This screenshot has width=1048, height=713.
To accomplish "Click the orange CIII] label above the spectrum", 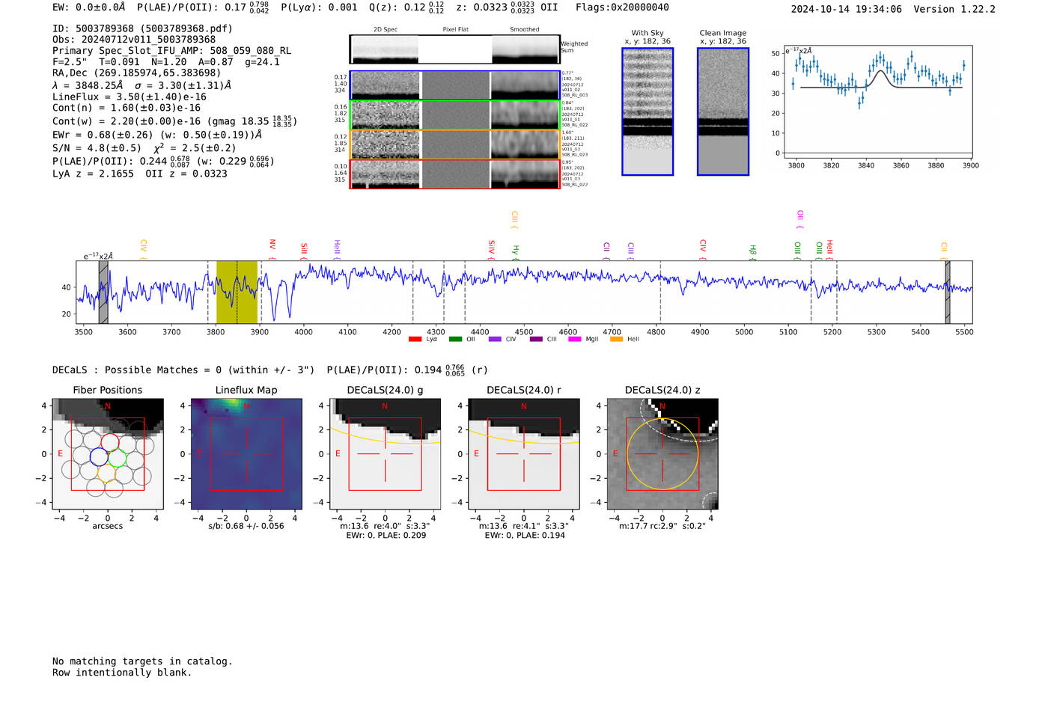I will [x=514, y=219].
